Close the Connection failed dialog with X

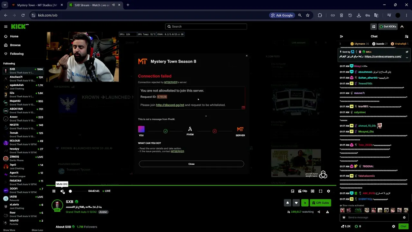(247, 56)
